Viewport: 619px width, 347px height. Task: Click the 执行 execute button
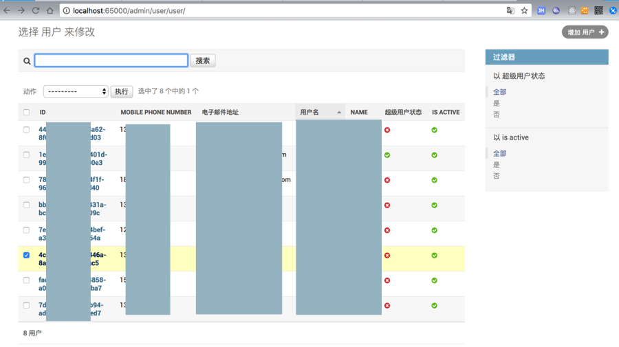[122, 91]
